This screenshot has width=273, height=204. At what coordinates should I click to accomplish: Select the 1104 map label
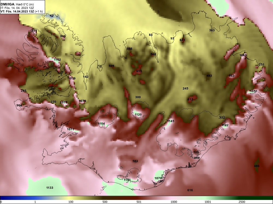101,123
